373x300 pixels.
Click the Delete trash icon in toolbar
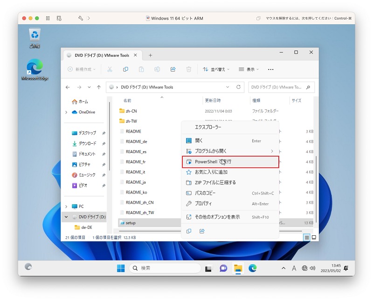189,69
